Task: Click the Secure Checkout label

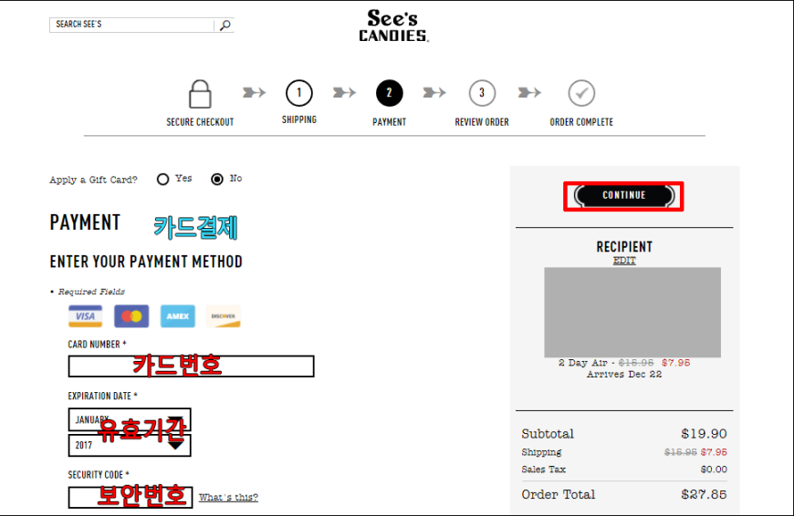Action: tap(200, 122)
